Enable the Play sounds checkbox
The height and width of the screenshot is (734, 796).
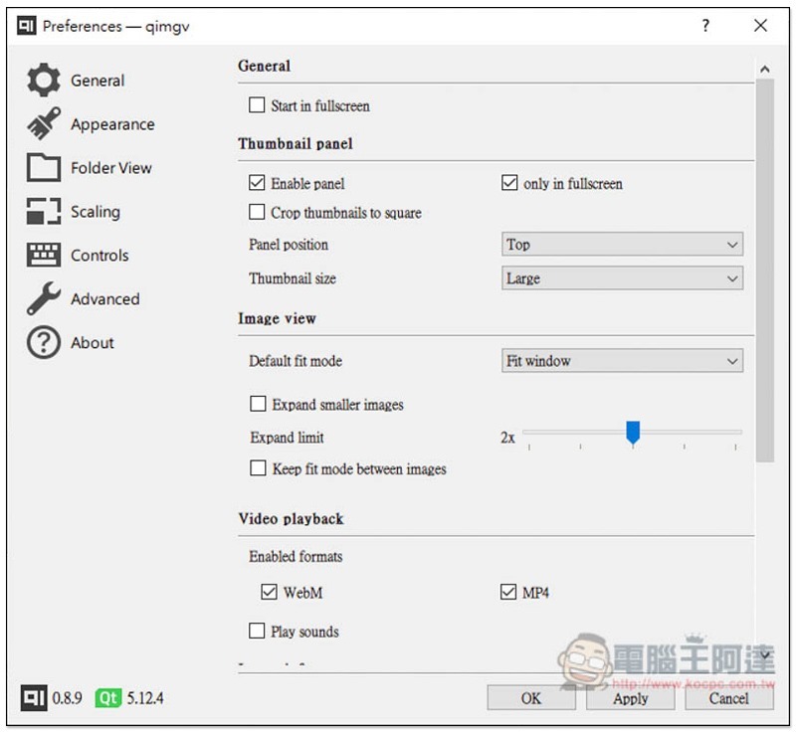click(257, 631)
